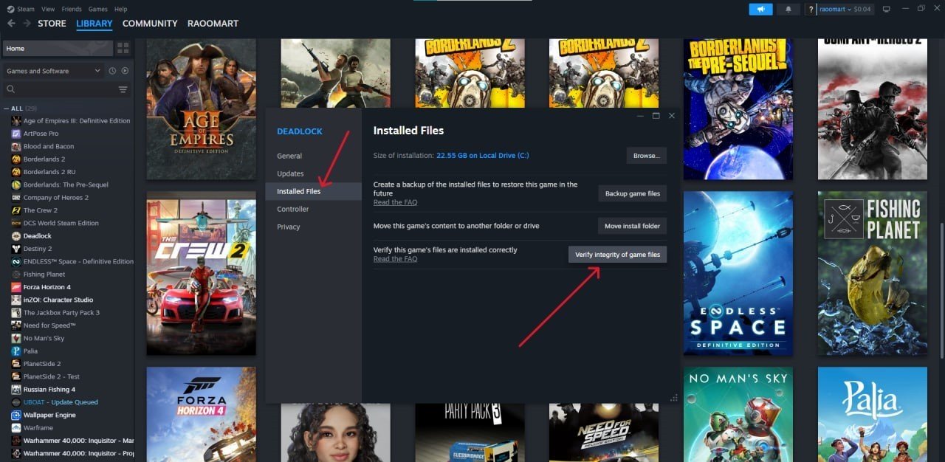945x462 pixels.
Task: Open the Endless Space cover thumbnail
Action: point(738,273)
